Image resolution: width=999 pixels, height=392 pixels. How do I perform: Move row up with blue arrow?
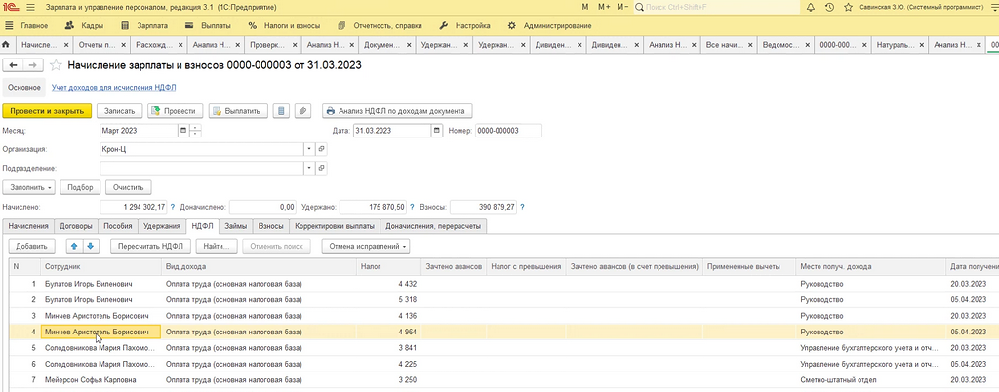74,246
